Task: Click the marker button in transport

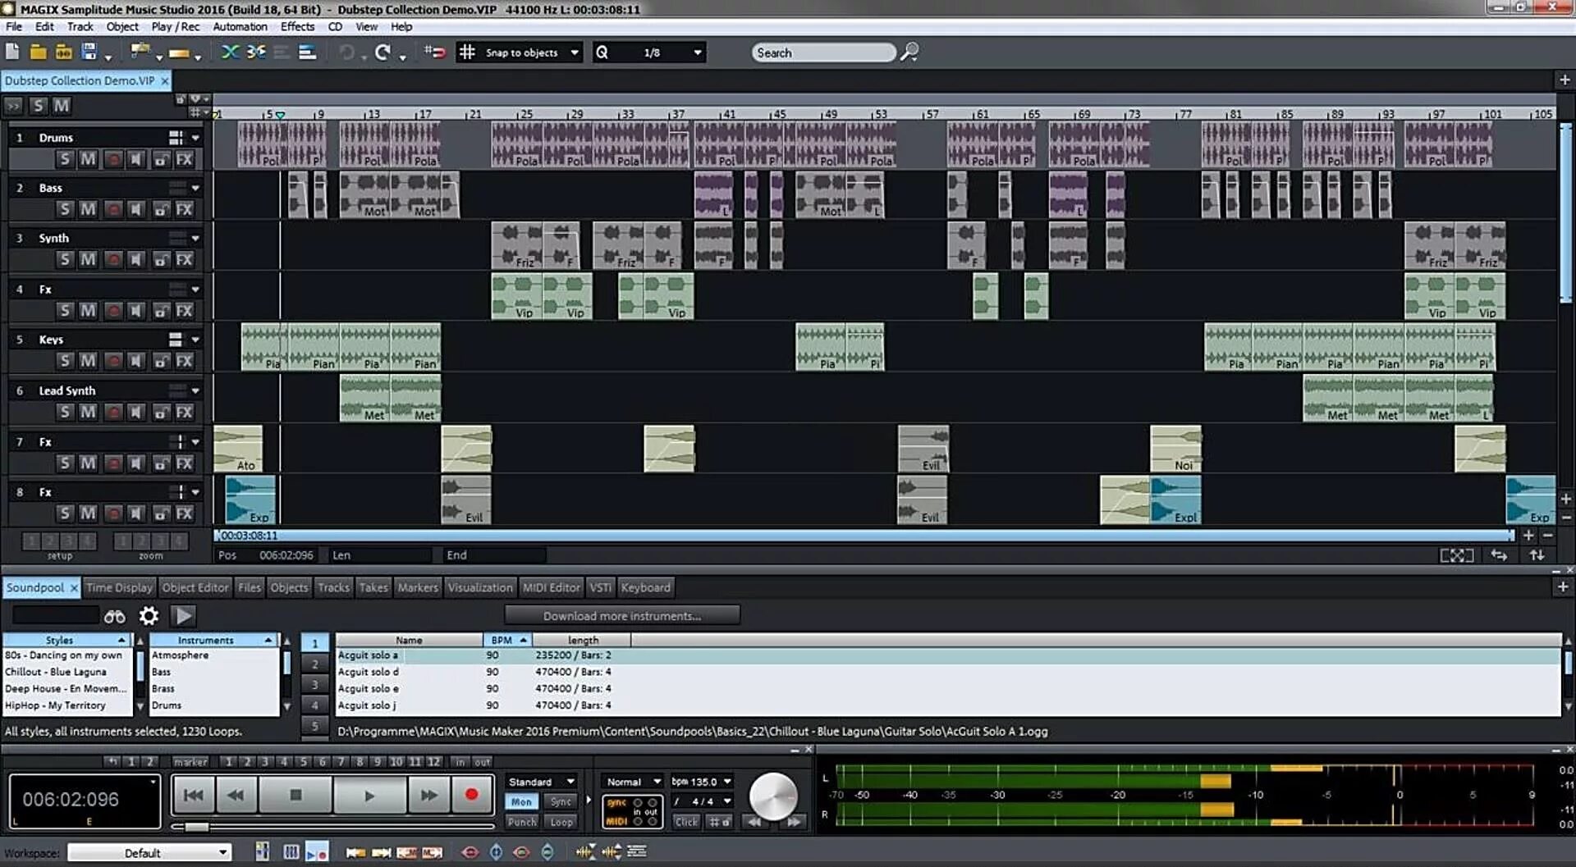Action: point(190,762)
